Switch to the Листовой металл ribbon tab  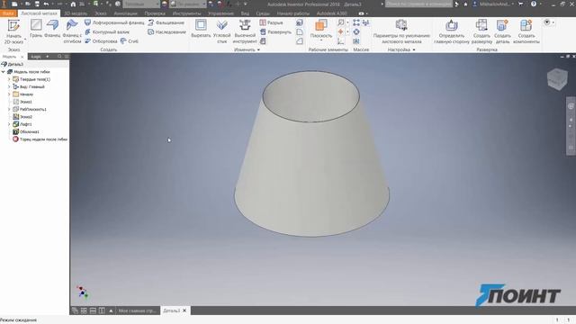pyautogui.click(x=39, y=13)
